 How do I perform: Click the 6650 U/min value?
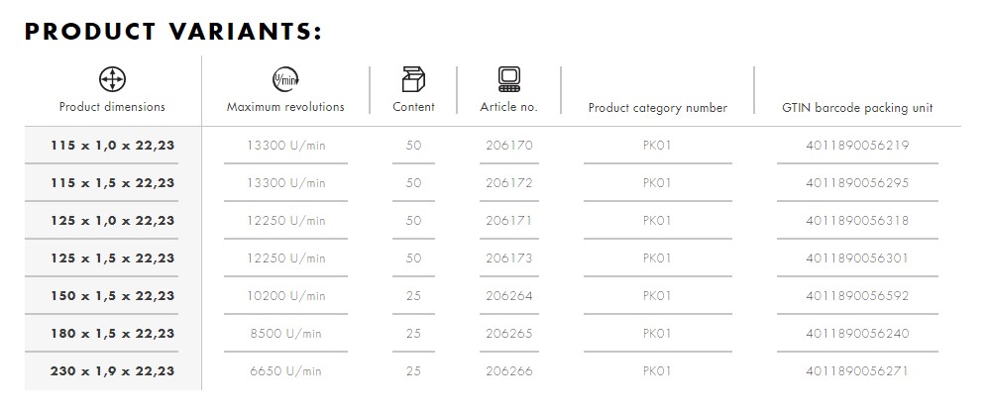pyautogui.click(x=285, y=370)
